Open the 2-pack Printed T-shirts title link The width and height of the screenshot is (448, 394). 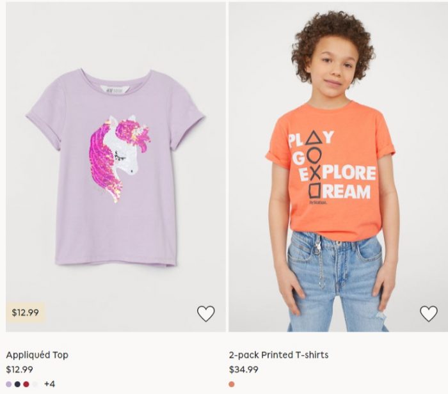pos(278,354)
